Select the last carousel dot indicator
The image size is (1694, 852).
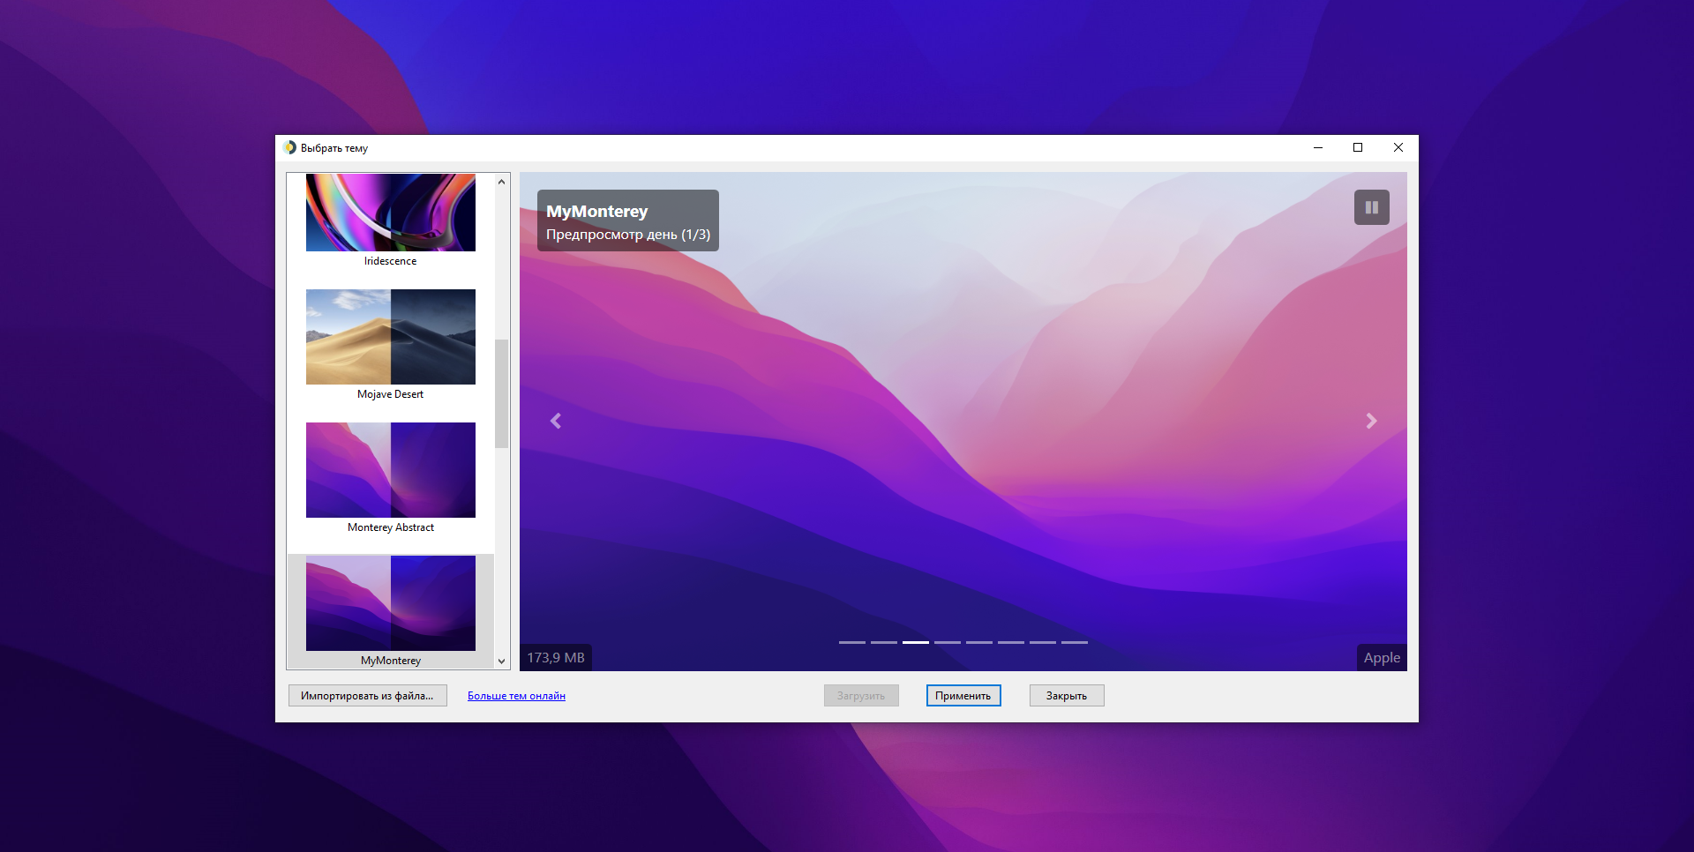1074,643
